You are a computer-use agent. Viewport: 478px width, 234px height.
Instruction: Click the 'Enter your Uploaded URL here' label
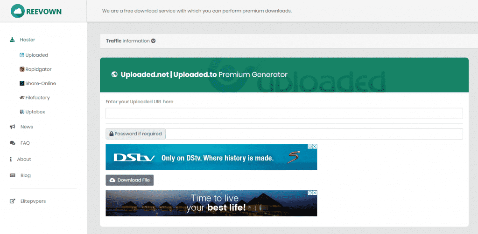click(x=139, y=102)
